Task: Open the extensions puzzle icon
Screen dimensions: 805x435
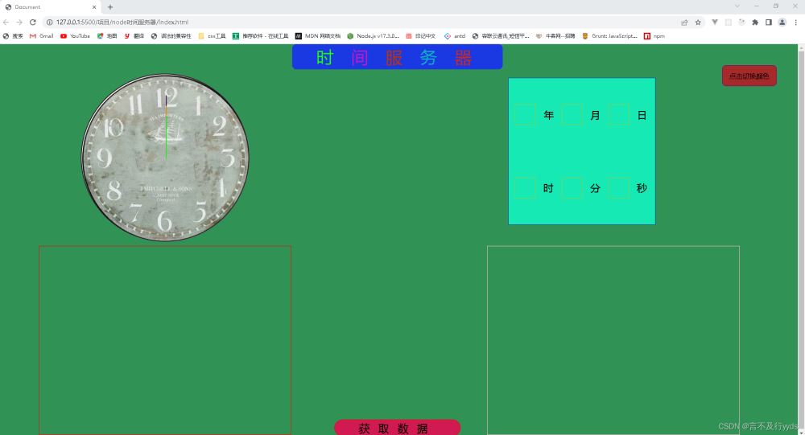Action: (x=755, y=22)
